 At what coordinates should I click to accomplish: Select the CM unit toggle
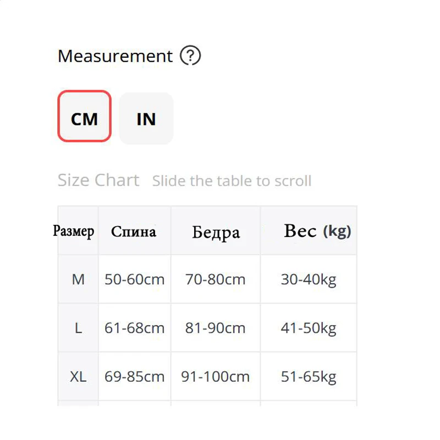pos(85,118)
